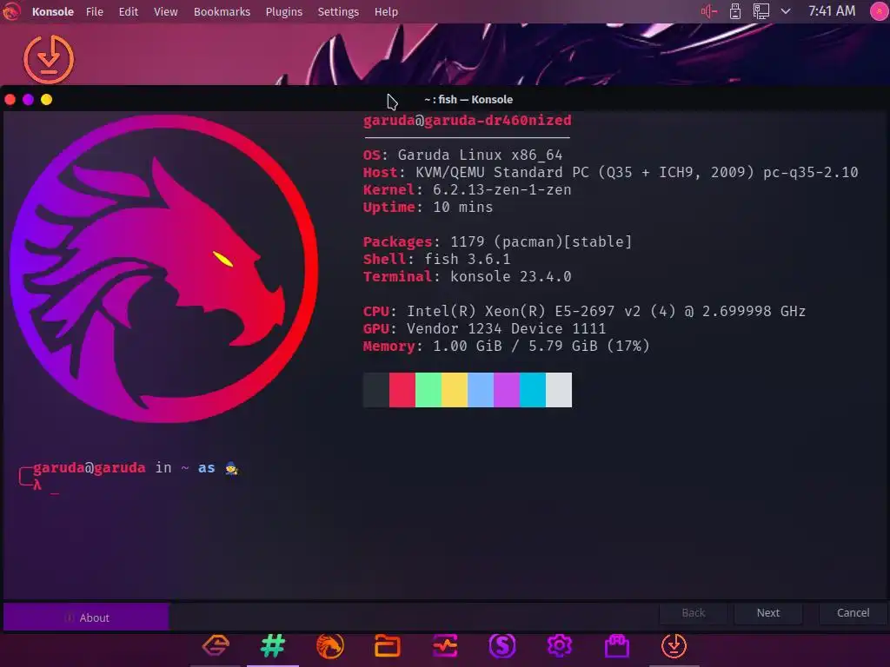
Task: Open the system monitor pulse dock icon
Action: pyautogui.click(x=445, y=645)
